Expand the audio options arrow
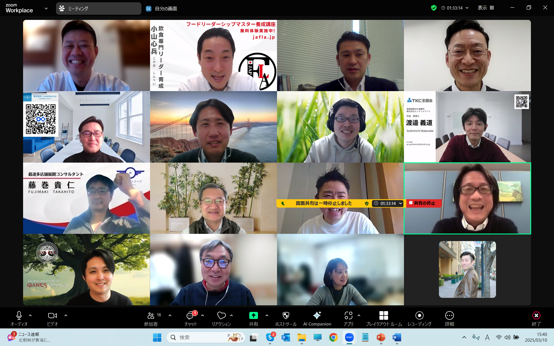The height and width of the screenshot is (346, 554). [30, 315]
